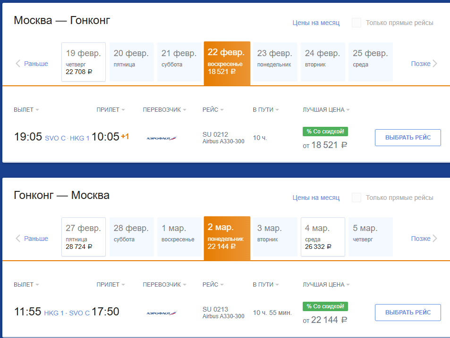Click left arrow next to Раньше in Москва — Гонконг
Screen dimensions: 450x338
click(18, 64)
